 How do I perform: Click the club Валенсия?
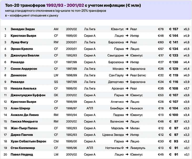pos(117,122)
